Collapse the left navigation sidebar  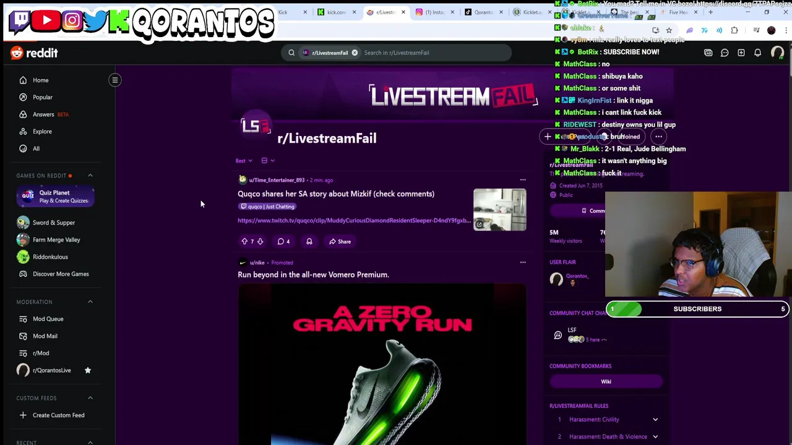114,80
